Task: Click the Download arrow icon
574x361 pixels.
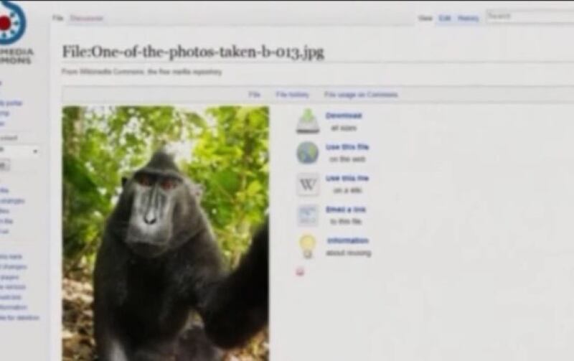Action: (x=308, y=121)
